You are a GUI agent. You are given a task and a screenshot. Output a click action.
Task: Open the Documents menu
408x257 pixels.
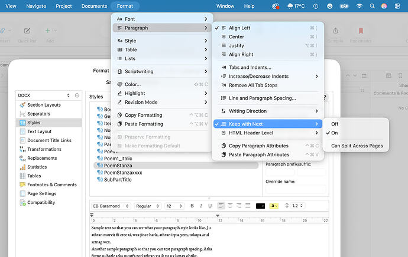click(94, 6)
